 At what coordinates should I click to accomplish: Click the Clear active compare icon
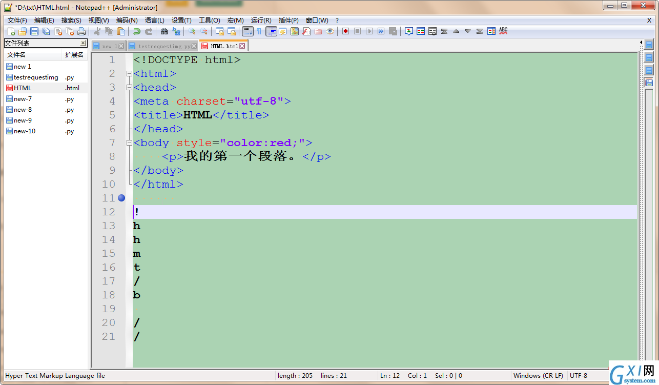pyautogui.click(x=433, y=31)
